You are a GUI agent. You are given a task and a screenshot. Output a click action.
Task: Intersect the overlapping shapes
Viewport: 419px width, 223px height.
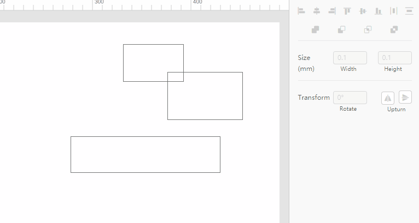pos(368,29)
